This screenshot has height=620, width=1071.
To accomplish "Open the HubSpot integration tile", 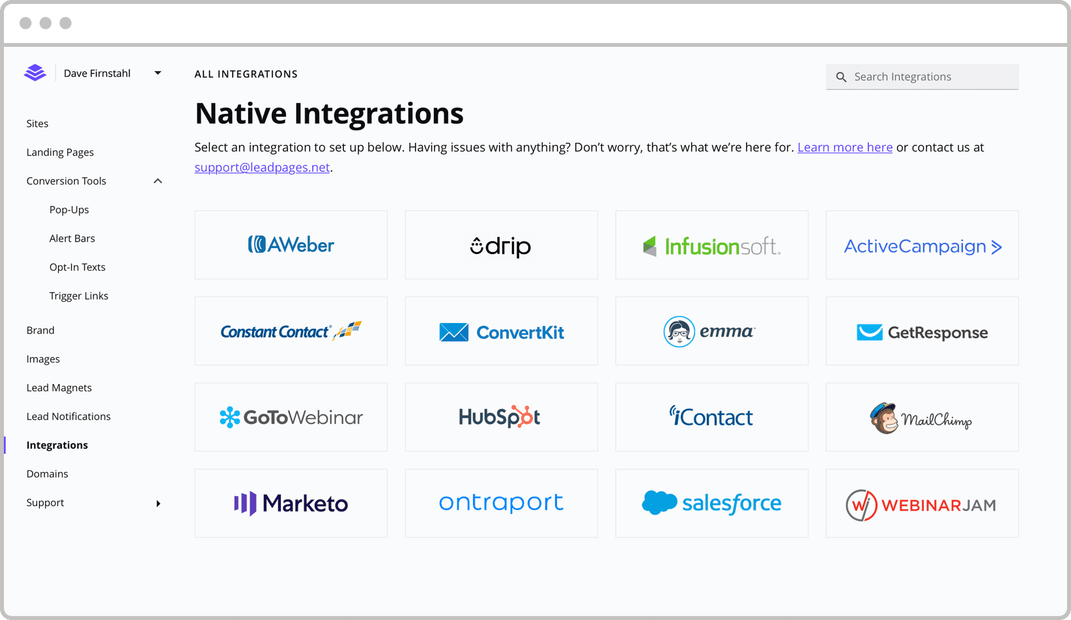I will (x=501, y=417).
